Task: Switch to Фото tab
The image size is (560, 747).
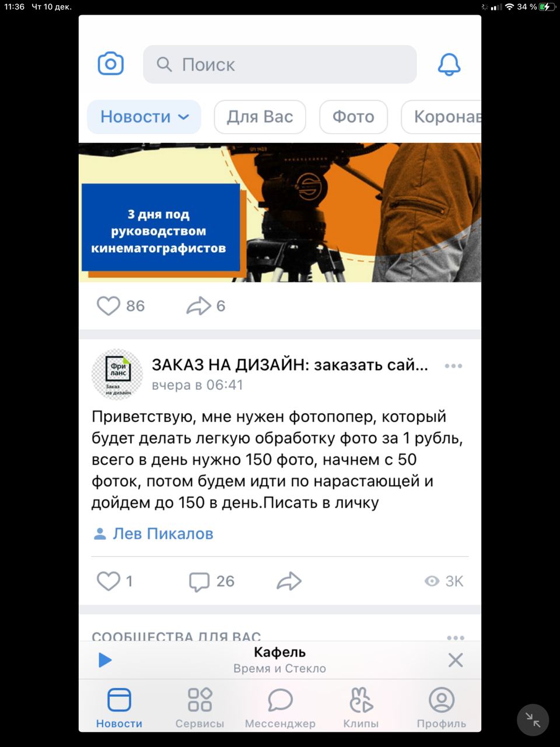Action: click(x=353, y=117)
